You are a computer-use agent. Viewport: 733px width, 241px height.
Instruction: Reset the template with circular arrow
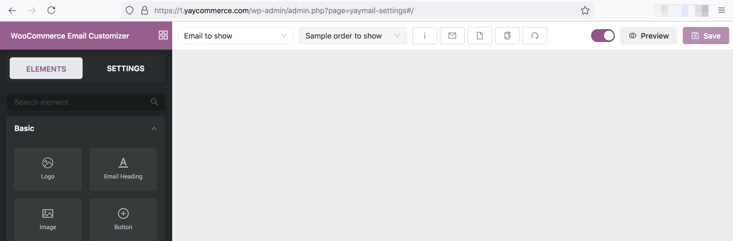(535, 36)
